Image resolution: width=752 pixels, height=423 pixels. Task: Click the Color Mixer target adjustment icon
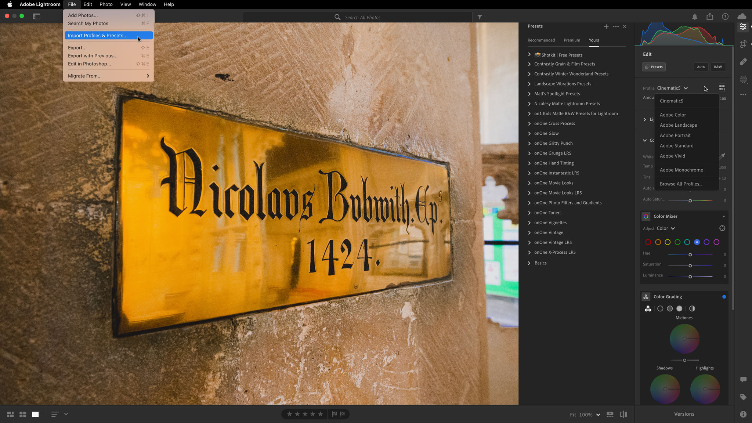click(722, 228)
